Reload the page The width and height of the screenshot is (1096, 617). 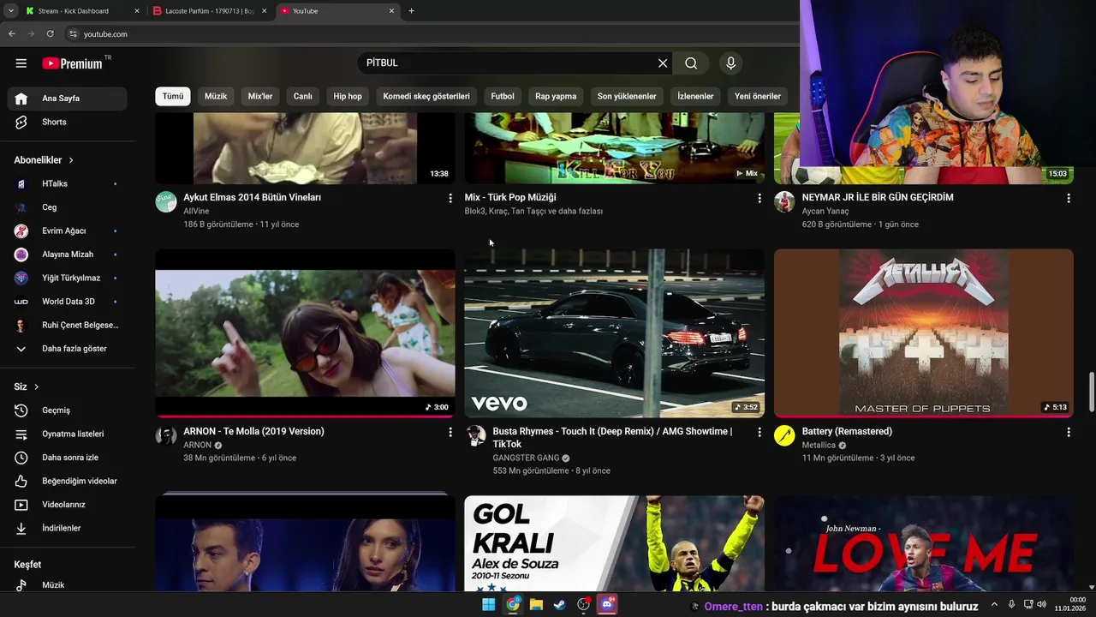pyautogui.click(x=51, y=33)
